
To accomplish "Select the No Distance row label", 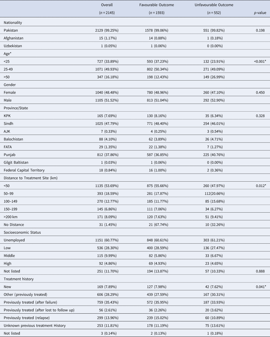I will (14, 225).
